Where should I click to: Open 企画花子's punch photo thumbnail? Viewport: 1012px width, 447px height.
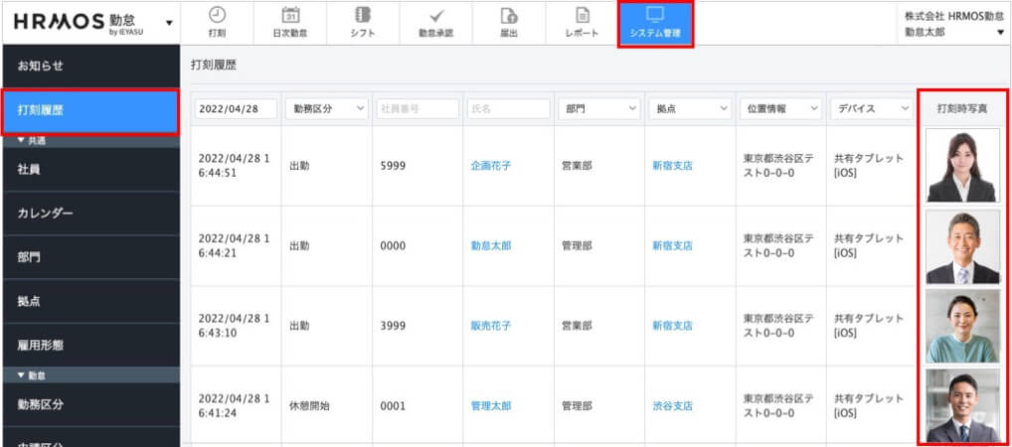tap(962, 166)
